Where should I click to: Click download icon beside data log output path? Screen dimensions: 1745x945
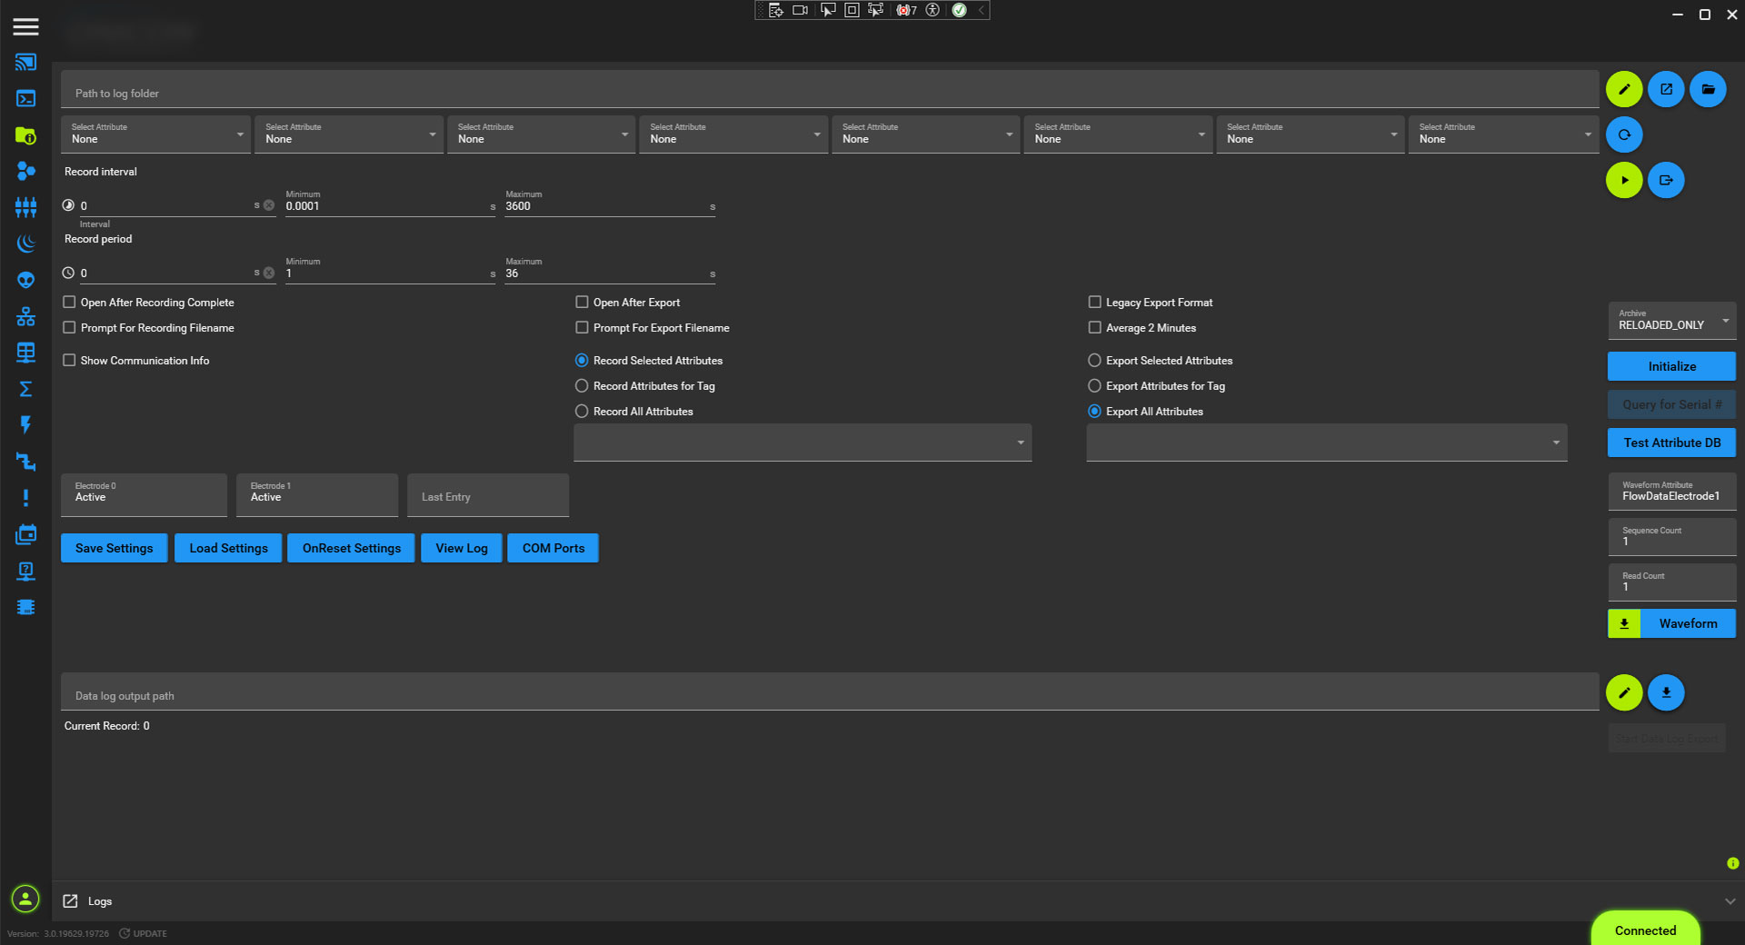tap(1665, 692)
